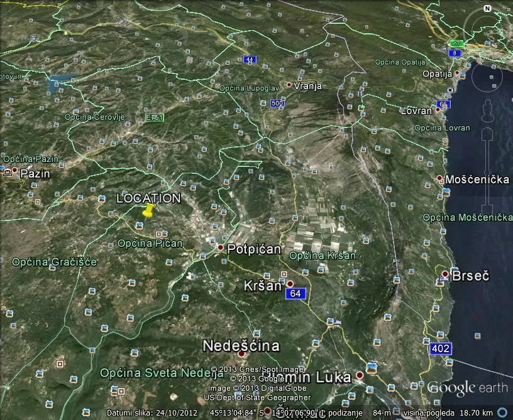The width and height of the screenshot is (513, 420).
Task: Click the LOCATION placemark label
Action: [x=149, y=198]
